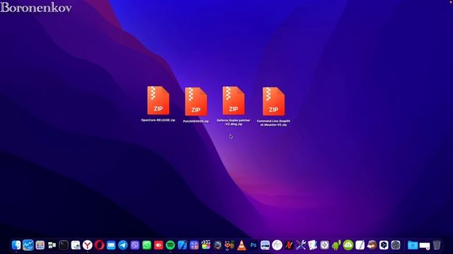
Task: Open the white page with pen icon
Action: tap(360, 245)
